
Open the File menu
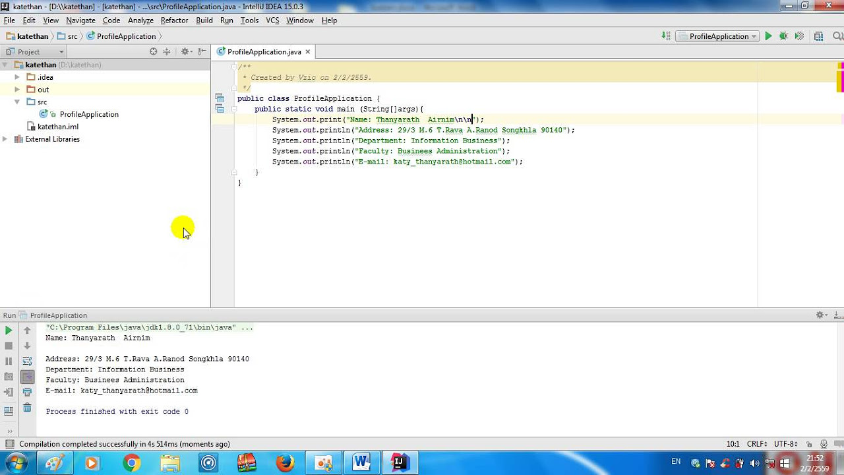(x=9, y=20)
